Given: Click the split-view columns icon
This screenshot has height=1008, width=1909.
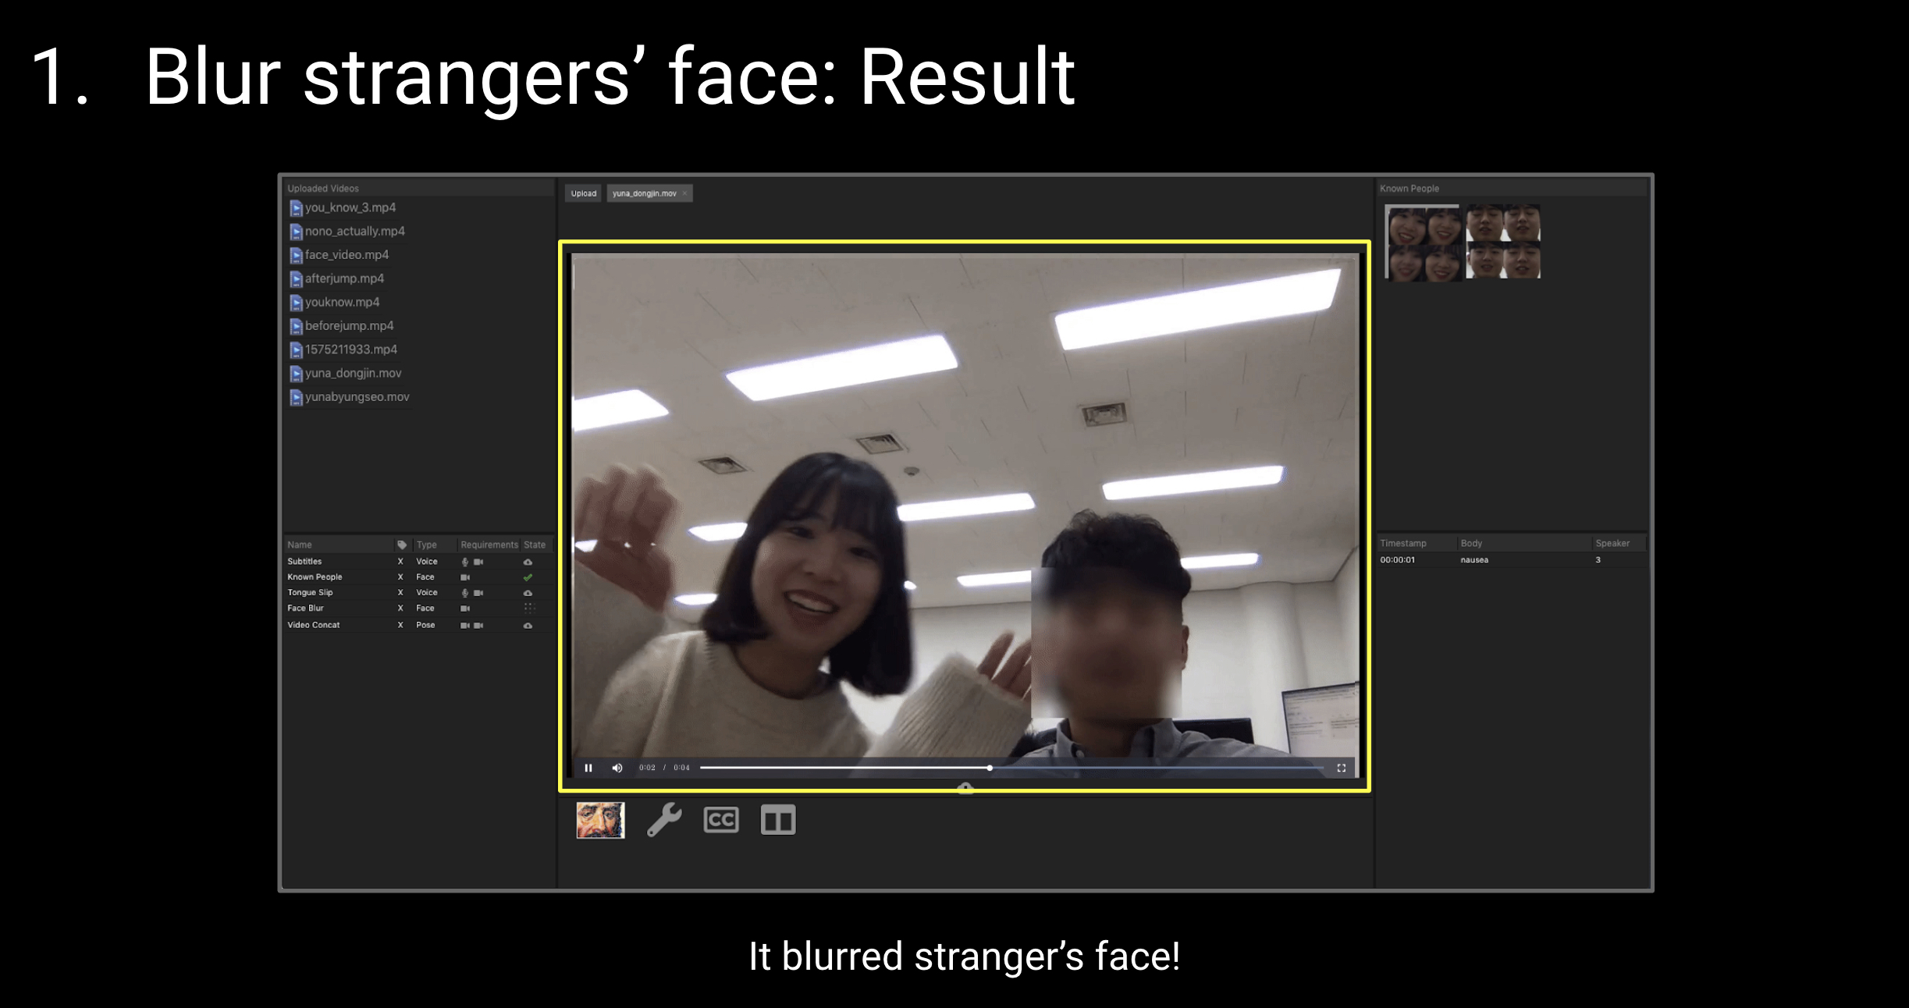Looking at the screenshot, I should 777,820.
